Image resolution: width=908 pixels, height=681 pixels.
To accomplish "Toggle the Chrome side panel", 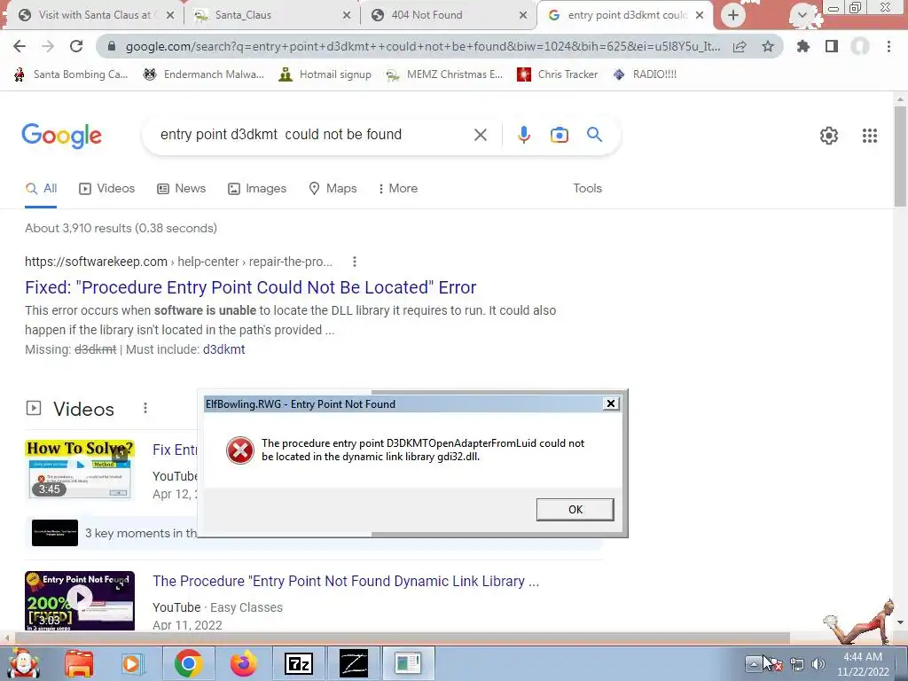I will 832,46.
